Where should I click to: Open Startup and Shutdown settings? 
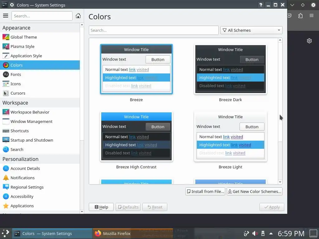40,140
